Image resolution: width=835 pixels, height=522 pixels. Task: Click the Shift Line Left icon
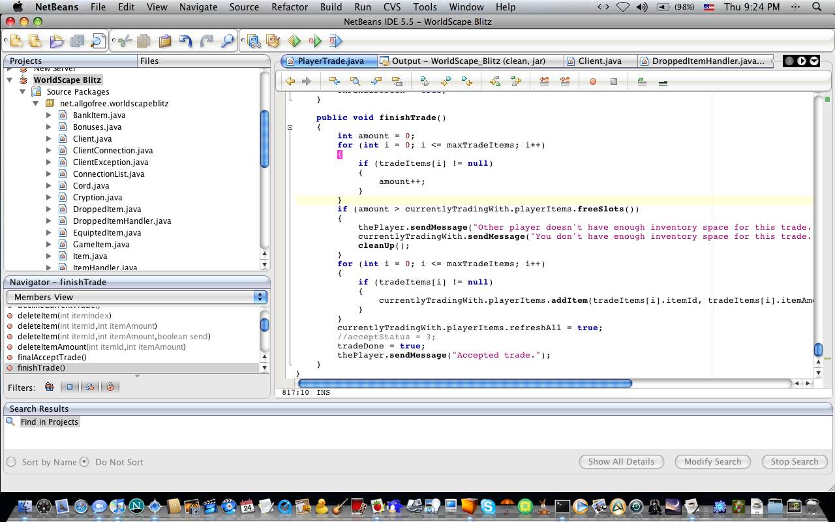point(544,82)
